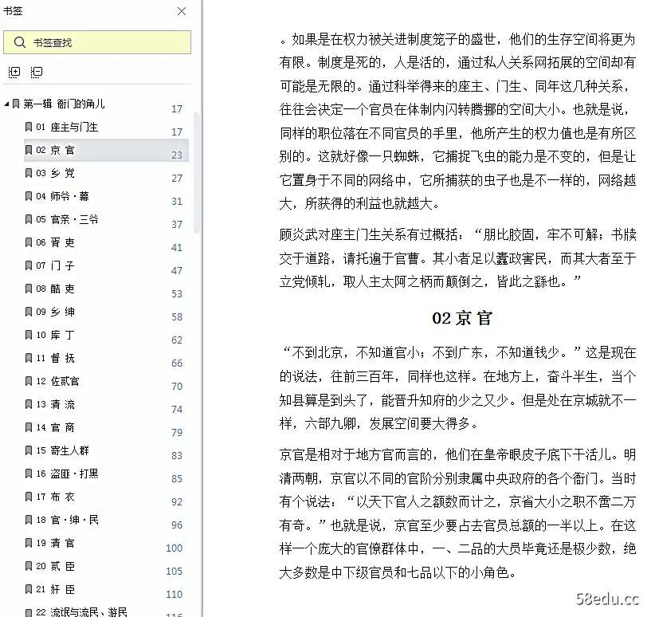This screenshot has width=651, height=617.
Task: Click page number 100 for 19 清官
Action: tap(174, 548)
